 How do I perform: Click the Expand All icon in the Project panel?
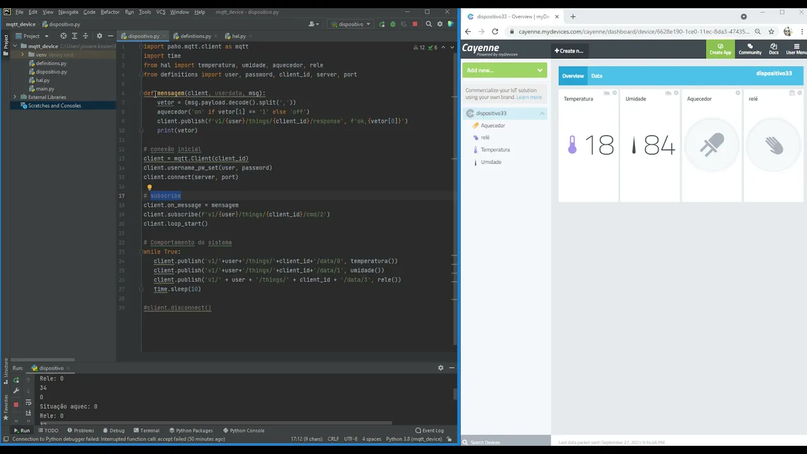[74, 36]
